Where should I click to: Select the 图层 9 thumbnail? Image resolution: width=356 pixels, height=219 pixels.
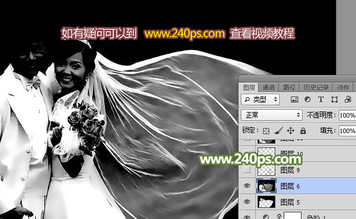[x=266, y=170]
